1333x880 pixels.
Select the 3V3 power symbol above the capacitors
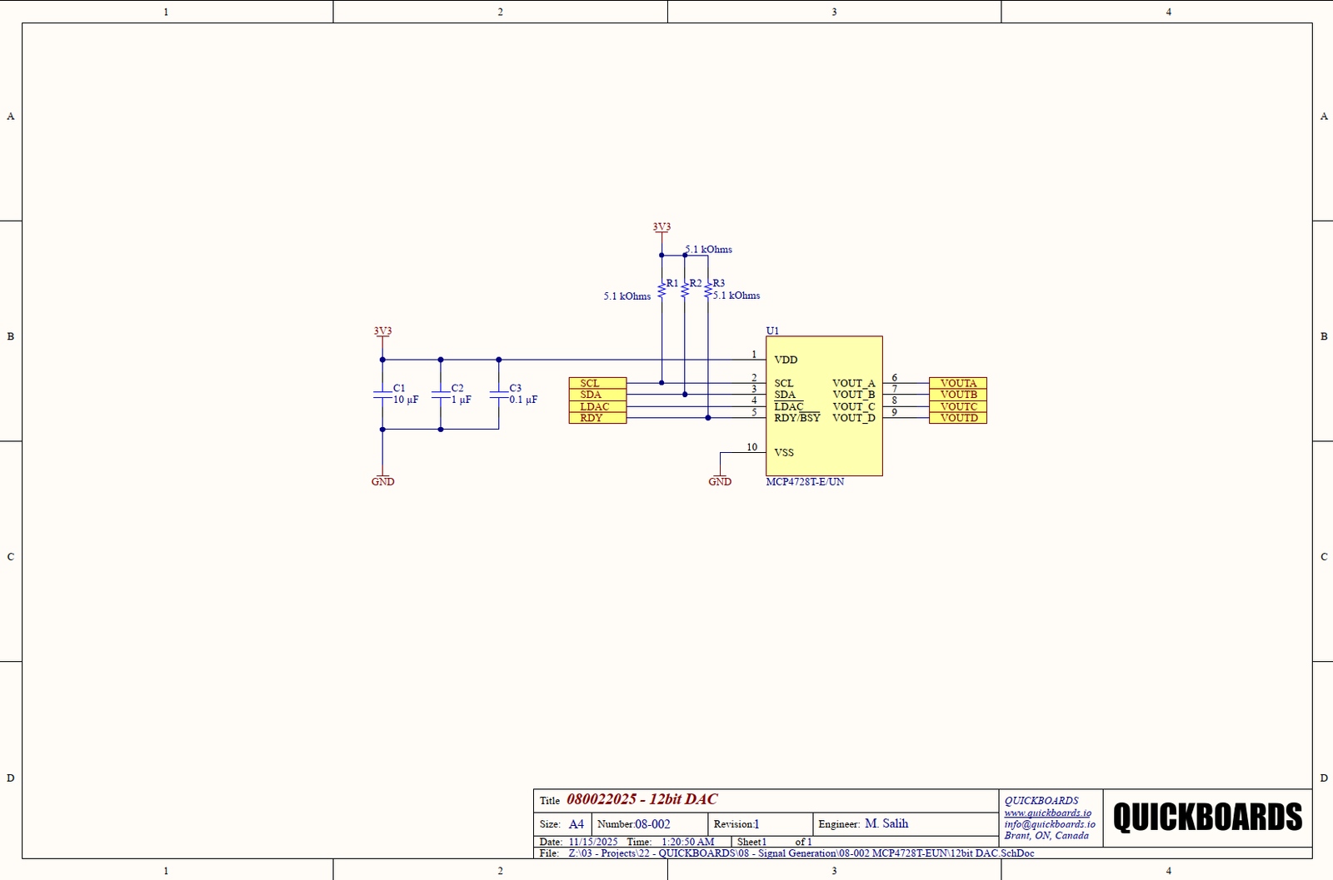[382, 331]
